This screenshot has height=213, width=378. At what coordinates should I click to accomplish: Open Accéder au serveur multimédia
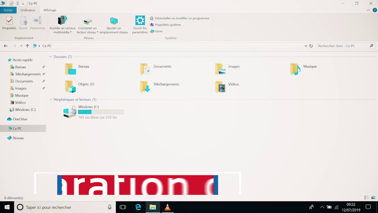(62, 25)
